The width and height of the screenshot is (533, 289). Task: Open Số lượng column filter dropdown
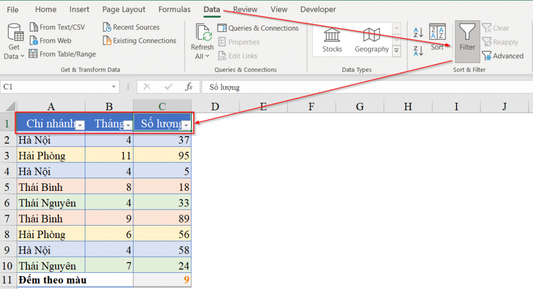186,125
